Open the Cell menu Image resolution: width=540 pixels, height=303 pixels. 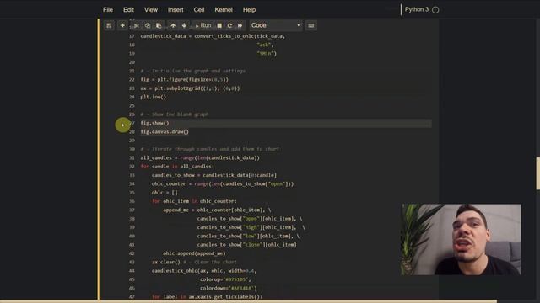[199, 10]
